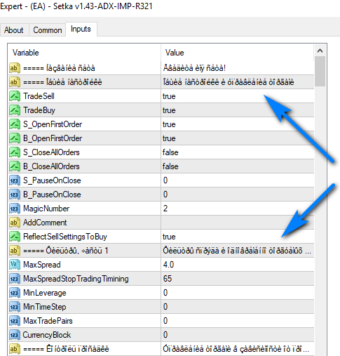
Task: Switch to the About tab
Action: [x=14, y=30]
